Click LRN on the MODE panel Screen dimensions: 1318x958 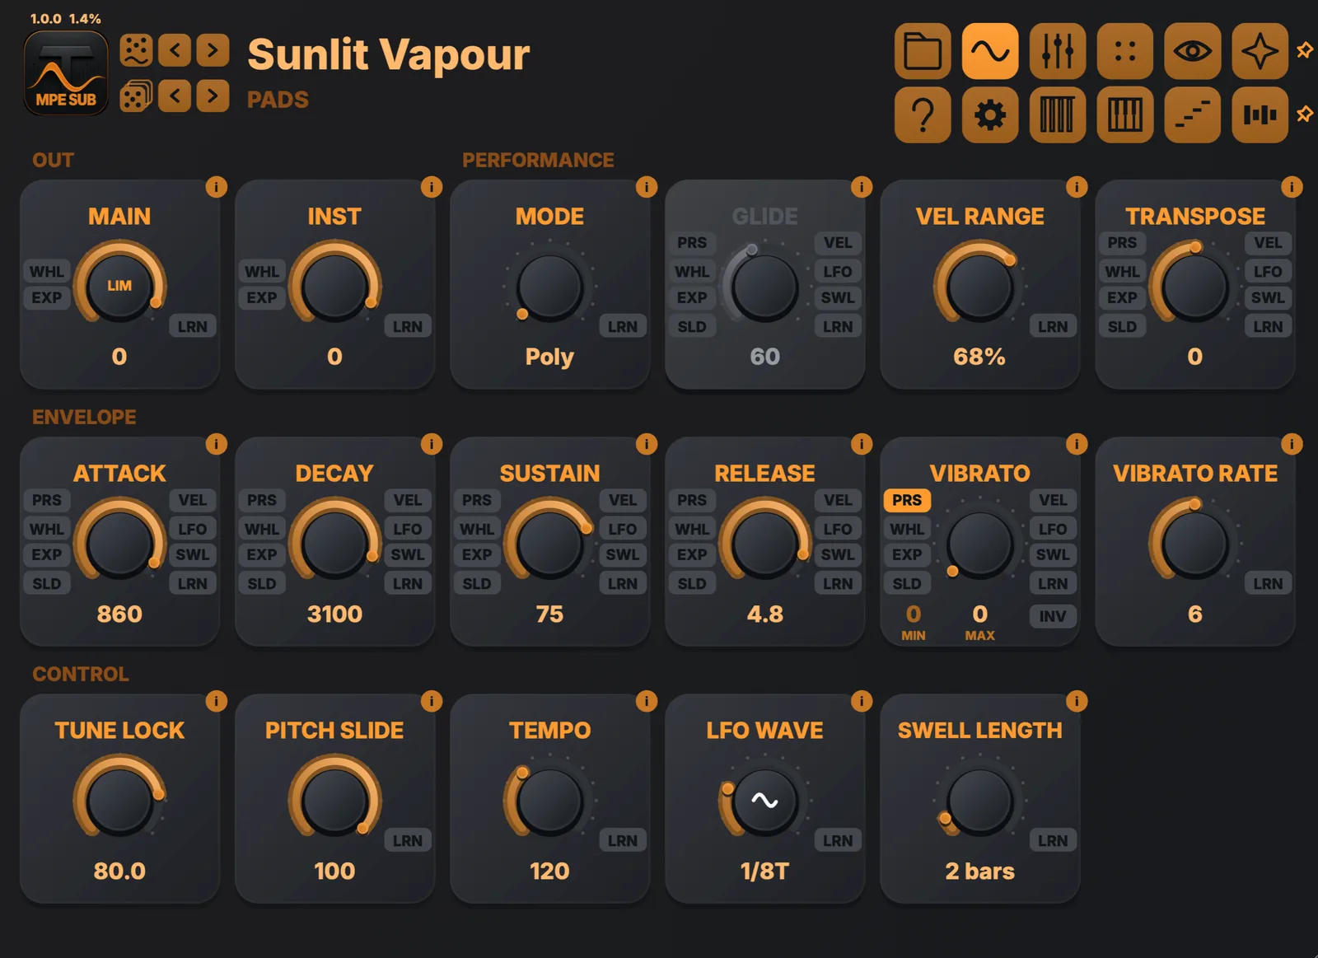[623, 326]
